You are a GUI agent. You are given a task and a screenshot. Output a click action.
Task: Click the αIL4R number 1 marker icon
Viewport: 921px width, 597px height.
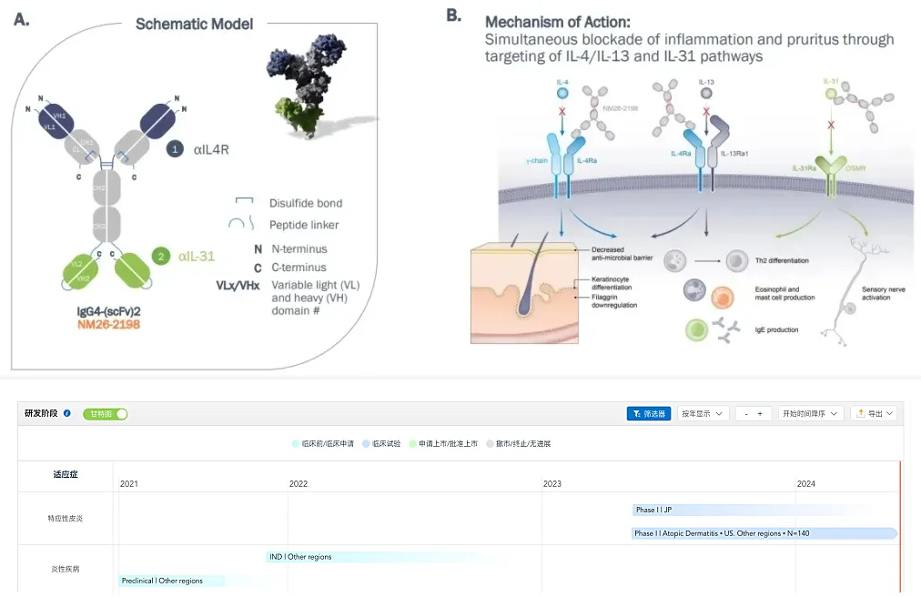pyautogui.click(x=175, y=149)
